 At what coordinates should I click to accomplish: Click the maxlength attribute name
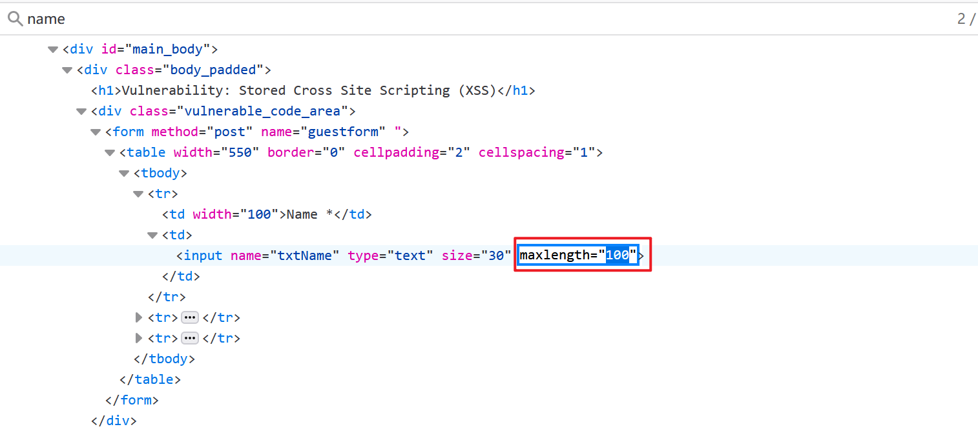coord(555,255)
